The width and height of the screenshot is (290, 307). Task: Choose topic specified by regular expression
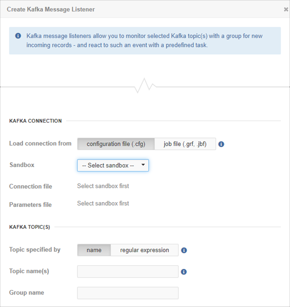(145, 250)
